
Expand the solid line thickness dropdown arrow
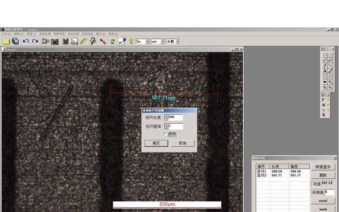[328, 105]
